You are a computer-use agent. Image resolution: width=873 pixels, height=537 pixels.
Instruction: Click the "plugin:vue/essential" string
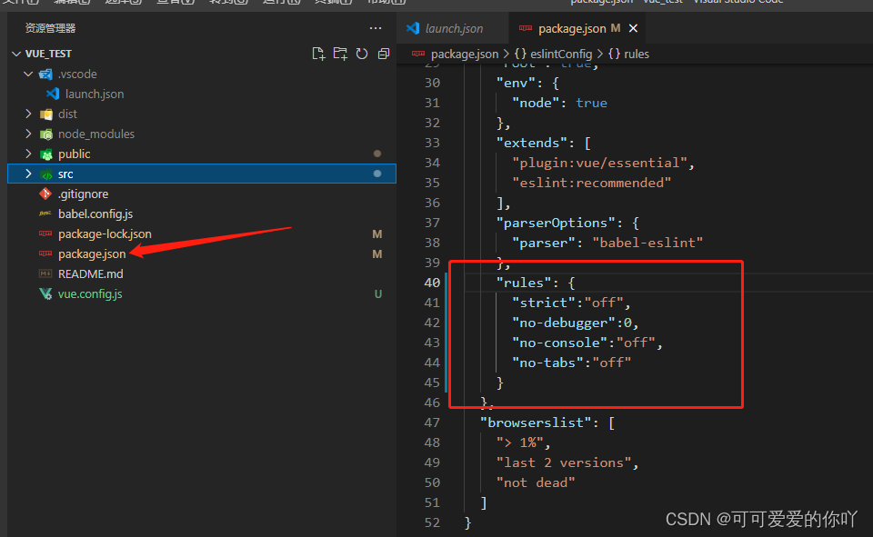pyautogui.click(x=599, y=163)
